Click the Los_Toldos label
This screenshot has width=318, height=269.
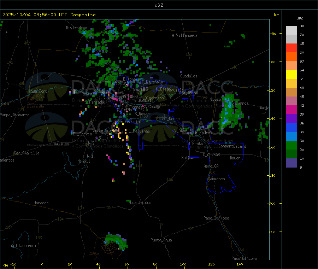(x=141, y=203)
